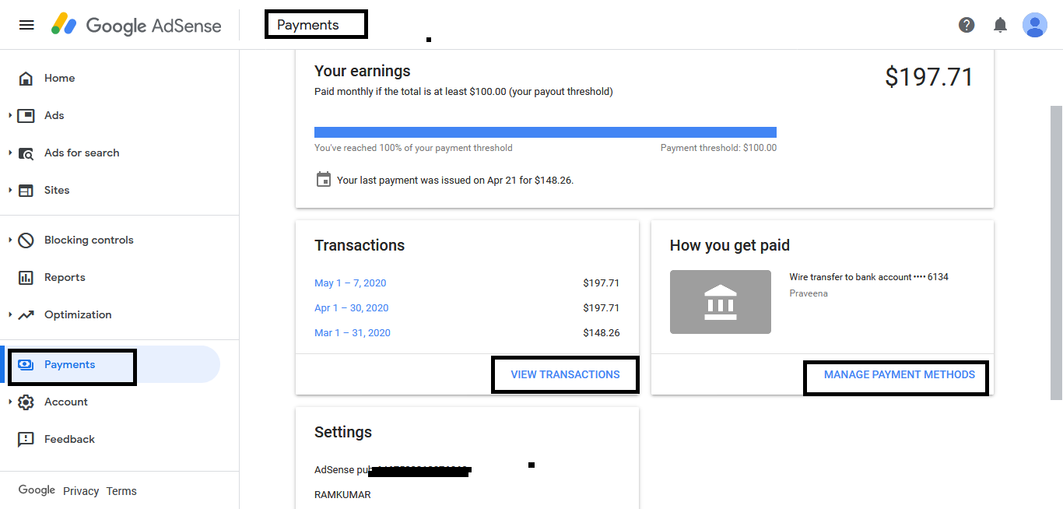Click the Help question mark icon
This screenshot has height=509, width=1063.
967,25
